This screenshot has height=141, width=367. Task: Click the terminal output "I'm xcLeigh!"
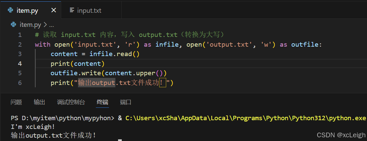[33, 127]
